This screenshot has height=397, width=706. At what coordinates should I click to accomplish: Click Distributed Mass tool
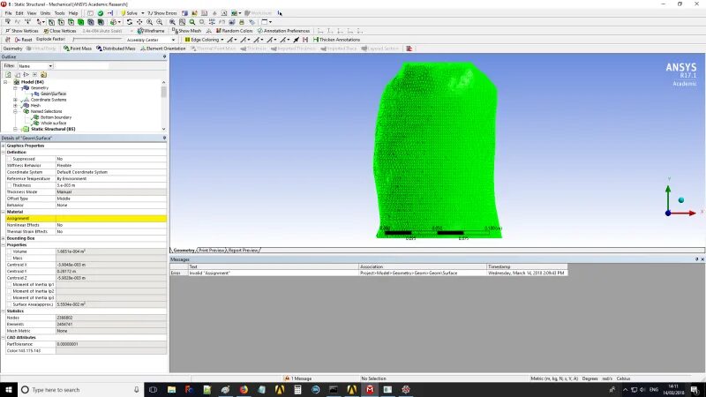[116, 49]
